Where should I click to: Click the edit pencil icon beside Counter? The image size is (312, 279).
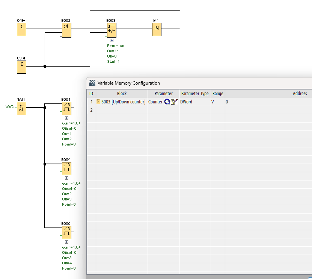tap(174, 102)
